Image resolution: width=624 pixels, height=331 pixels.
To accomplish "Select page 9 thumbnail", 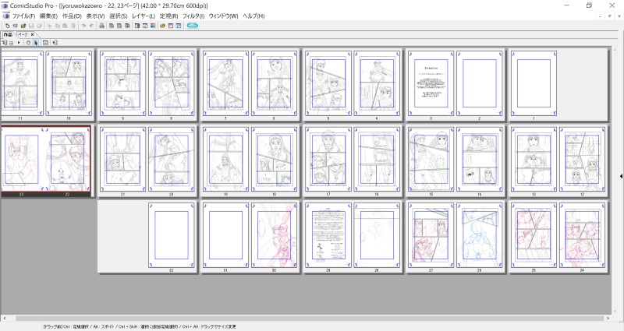I will point(122,83).
